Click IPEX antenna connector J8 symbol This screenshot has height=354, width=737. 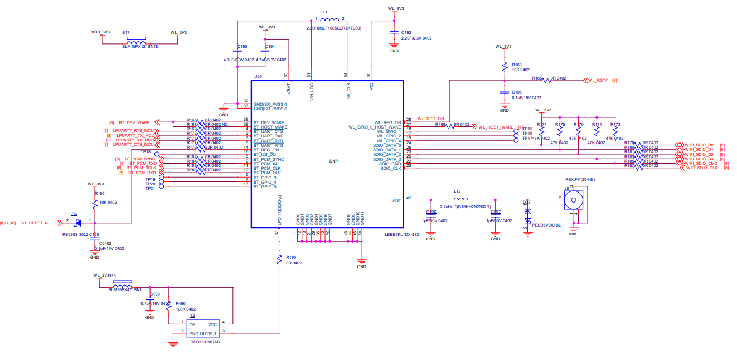[574, 200]
